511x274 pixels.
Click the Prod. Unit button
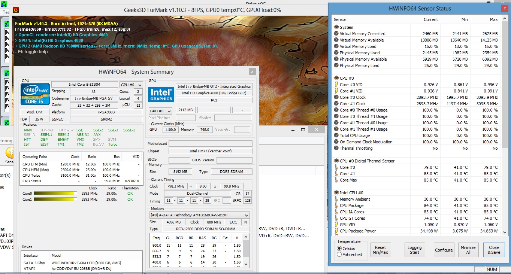tap(34, 112)
